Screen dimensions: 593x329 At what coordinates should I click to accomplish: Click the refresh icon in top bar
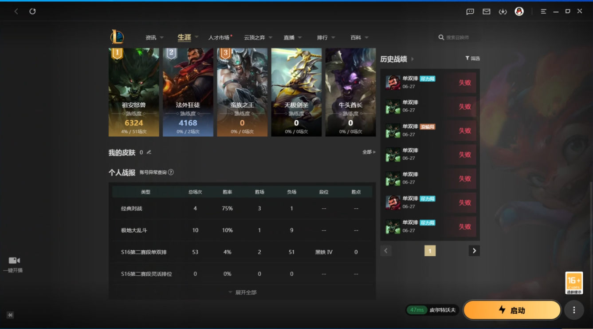click(x=32, y=12)
